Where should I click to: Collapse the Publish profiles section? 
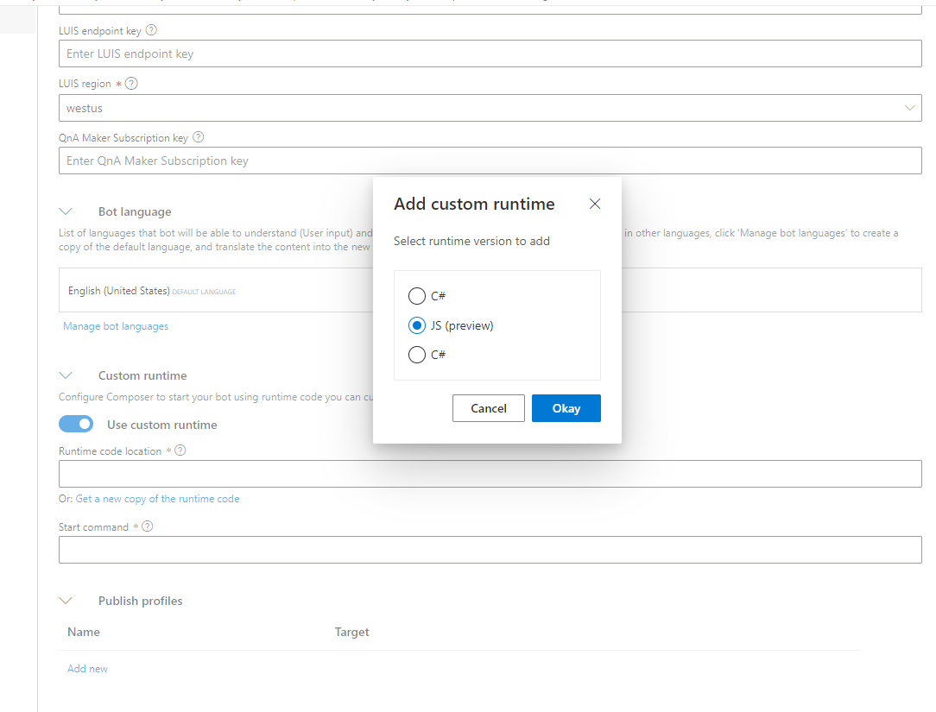click(66, 600)
